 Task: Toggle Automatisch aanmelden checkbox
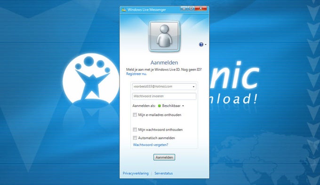135,138
